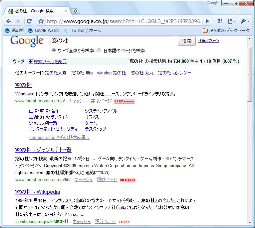Screen dimensions: 255x228
Task: Select the ウェブ全体から検索 radio button
Action: (54, 50)
